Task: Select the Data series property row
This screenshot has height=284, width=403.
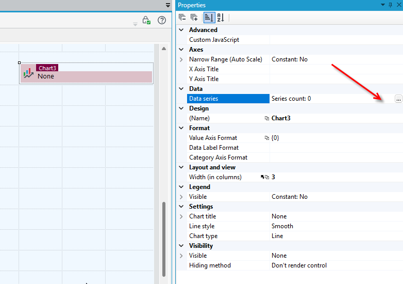Action: coord(228,99)
